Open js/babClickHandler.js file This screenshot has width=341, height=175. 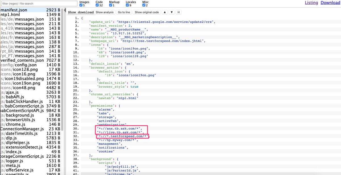(30, 101)
